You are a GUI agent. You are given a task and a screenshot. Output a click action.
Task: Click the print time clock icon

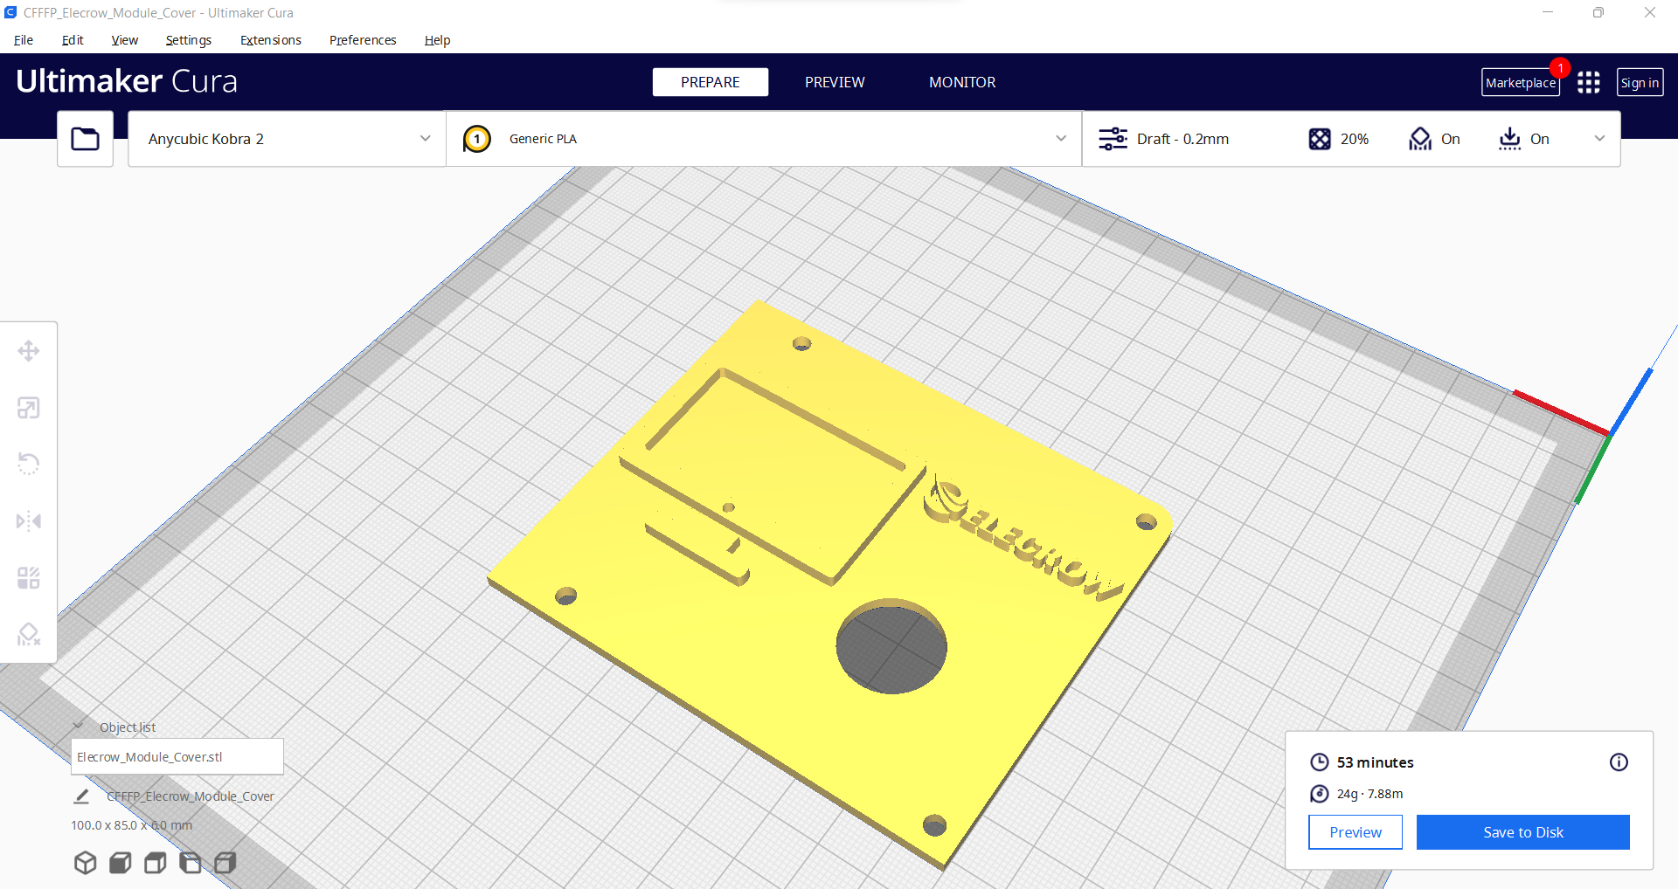[1320, 762]
